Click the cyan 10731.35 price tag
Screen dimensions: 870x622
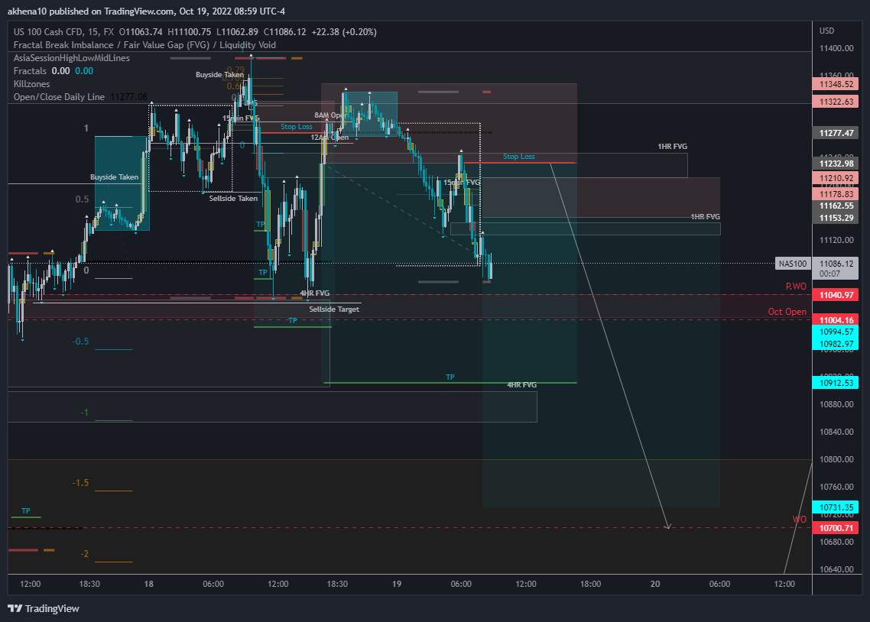836,507
